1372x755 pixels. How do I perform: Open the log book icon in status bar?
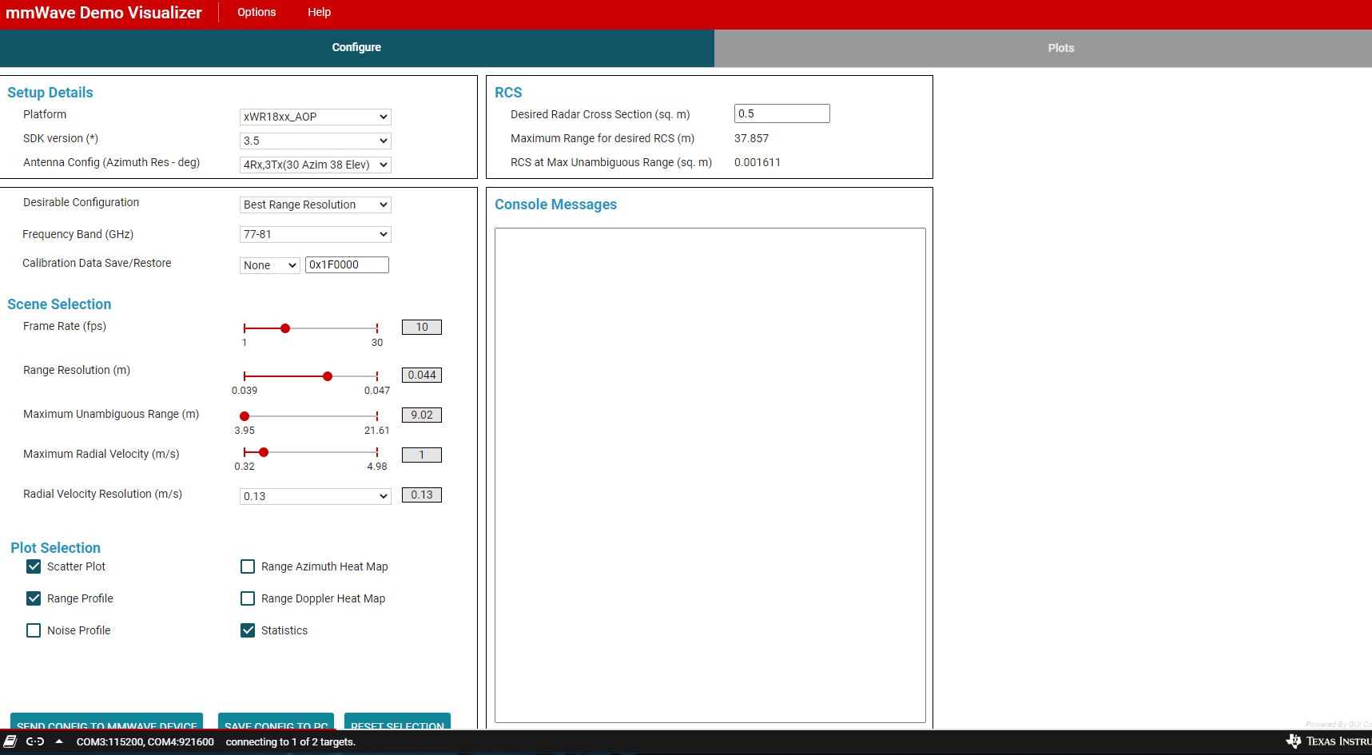coord(10,741)
